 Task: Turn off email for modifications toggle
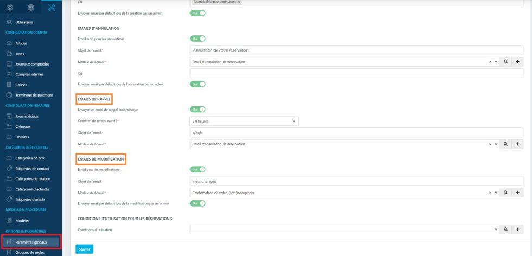[198, 169]
